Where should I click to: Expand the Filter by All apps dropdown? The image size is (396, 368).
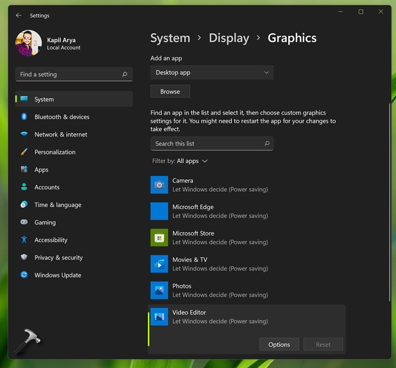coord(192,161)
